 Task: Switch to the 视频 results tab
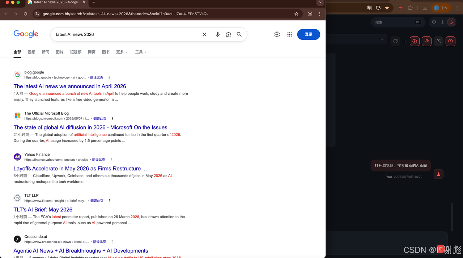click(31, 52)
